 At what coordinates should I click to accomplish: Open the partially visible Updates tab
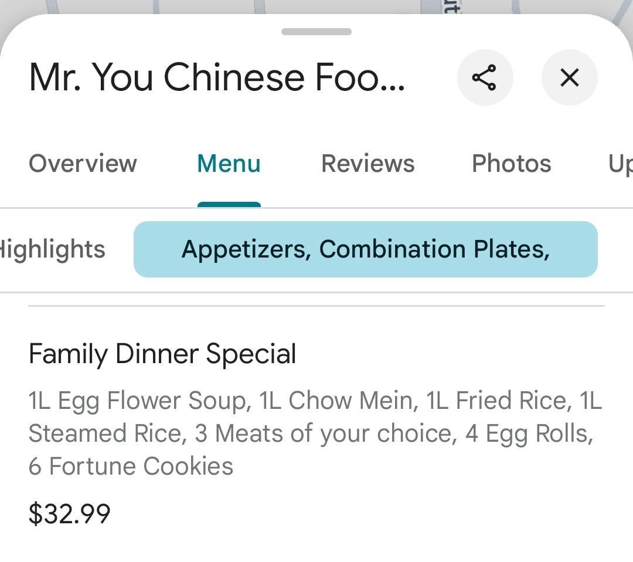(x=620, y=163)
